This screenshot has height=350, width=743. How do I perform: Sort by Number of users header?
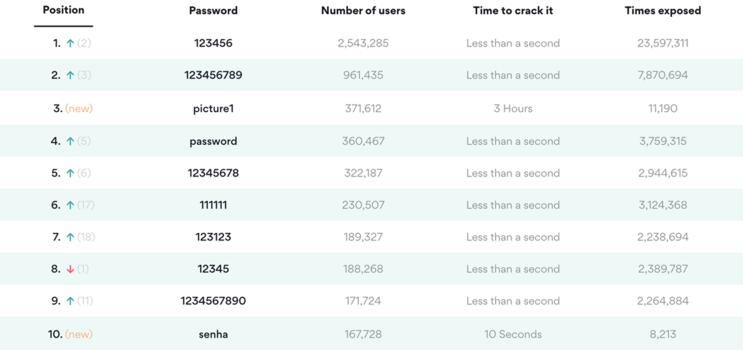pos(363,11)
